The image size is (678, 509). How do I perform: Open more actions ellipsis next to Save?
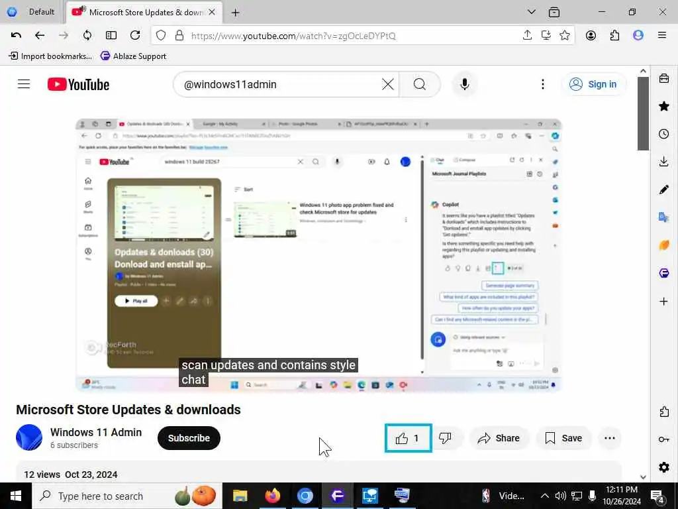610,438
